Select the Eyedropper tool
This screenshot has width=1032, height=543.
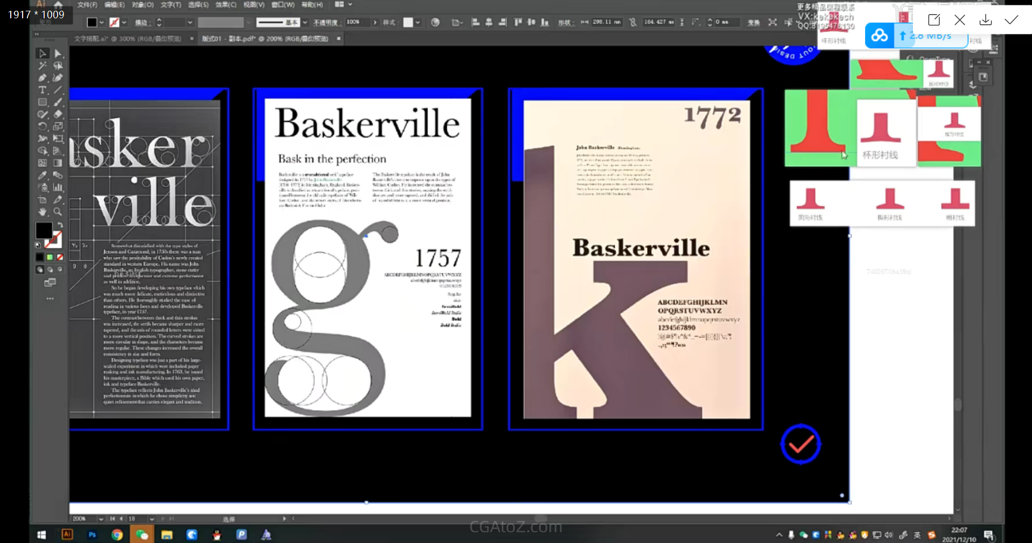(42, 175)
